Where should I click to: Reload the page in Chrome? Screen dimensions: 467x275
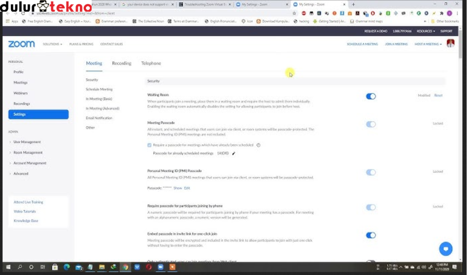pos(23,13)
